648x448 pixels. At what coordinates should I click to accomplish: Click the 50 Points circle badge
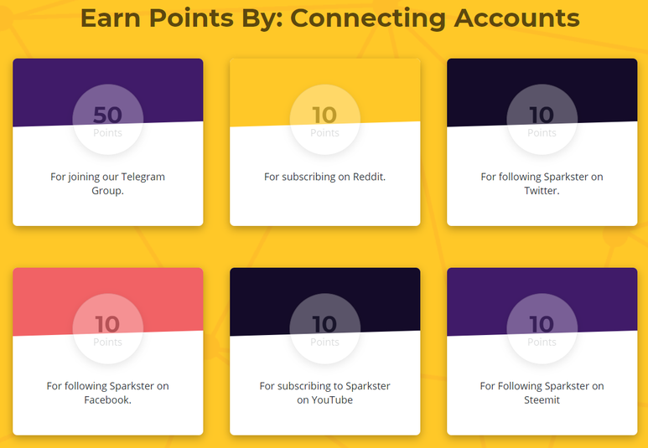[x=108, y=120]
